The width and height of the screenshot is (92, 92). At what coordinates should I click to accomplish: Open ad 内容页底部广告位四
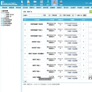tap(37, 24)
